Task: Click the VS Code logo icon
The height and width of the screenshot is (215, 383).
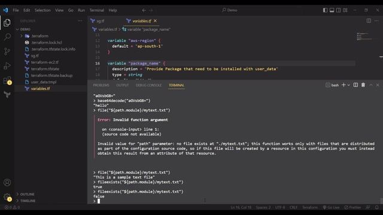Action: [x=5, y=10]
